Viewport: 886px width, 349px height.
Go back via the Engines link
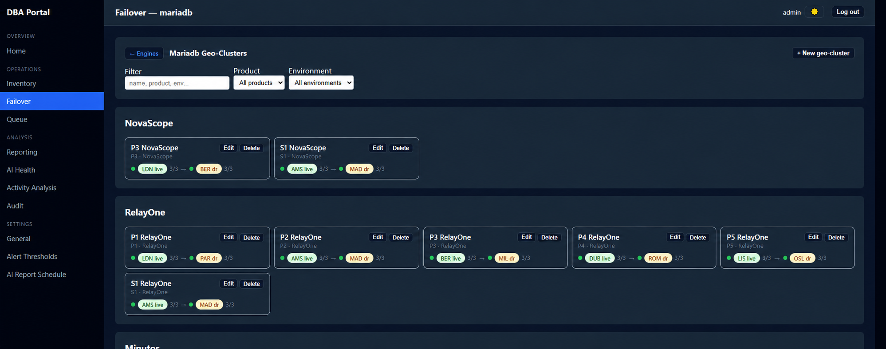144,53
